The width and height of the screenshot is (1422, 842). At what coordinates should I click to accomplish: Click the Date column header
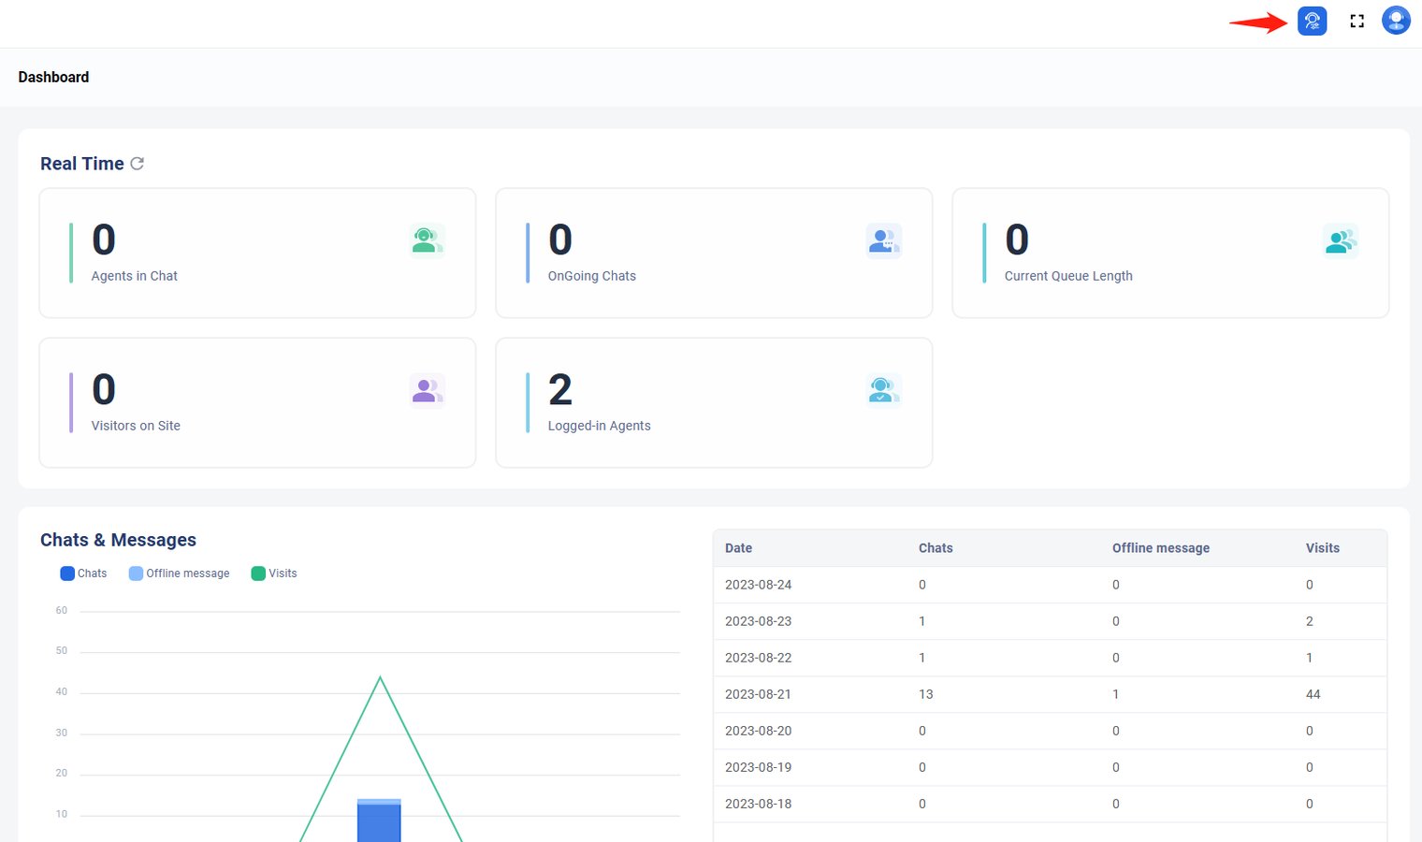pyautogui.click(x=738, y=548)
